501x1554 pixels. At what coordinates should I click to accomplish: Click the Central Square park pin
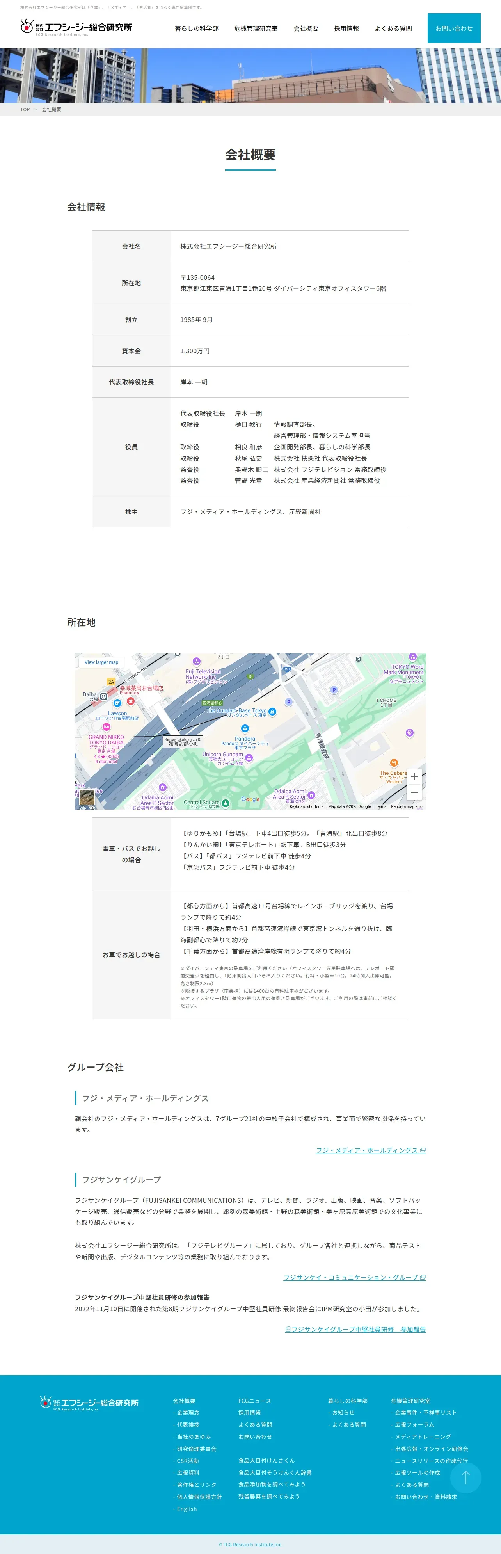pyautogui.click(x=225, y=803)
